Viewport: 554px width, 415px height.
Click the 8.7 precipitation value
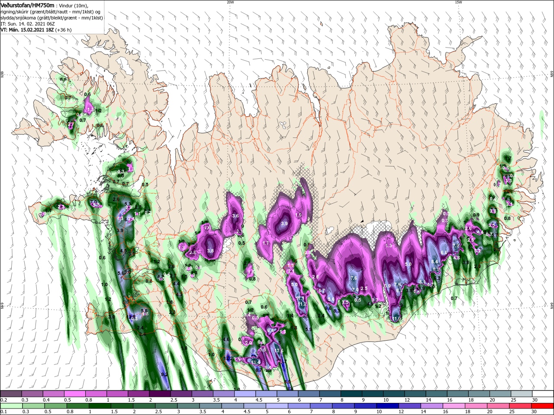coord(259,370)
